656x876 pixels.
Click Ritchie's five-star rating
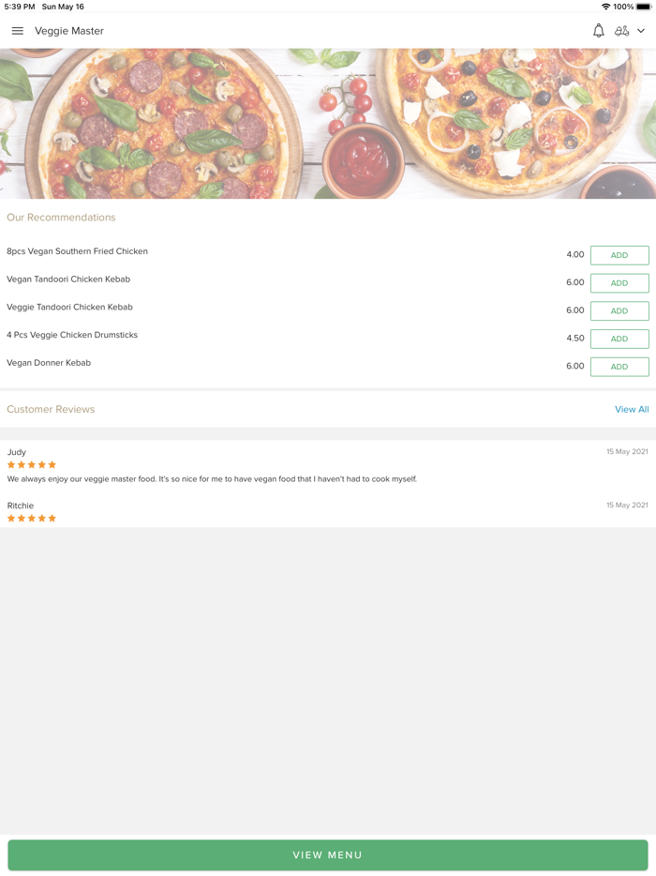tap(32, 519)
